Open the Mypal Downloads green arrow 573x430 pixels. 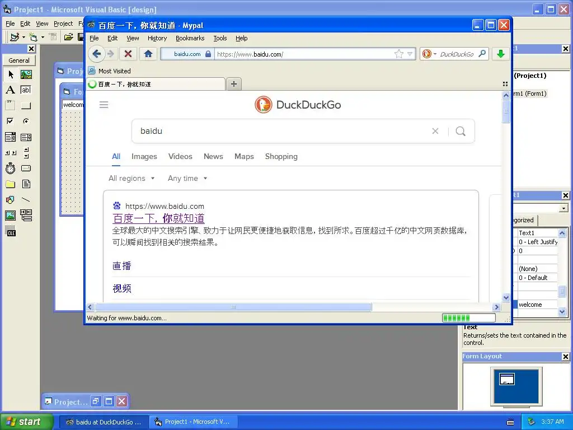[501, 54]
